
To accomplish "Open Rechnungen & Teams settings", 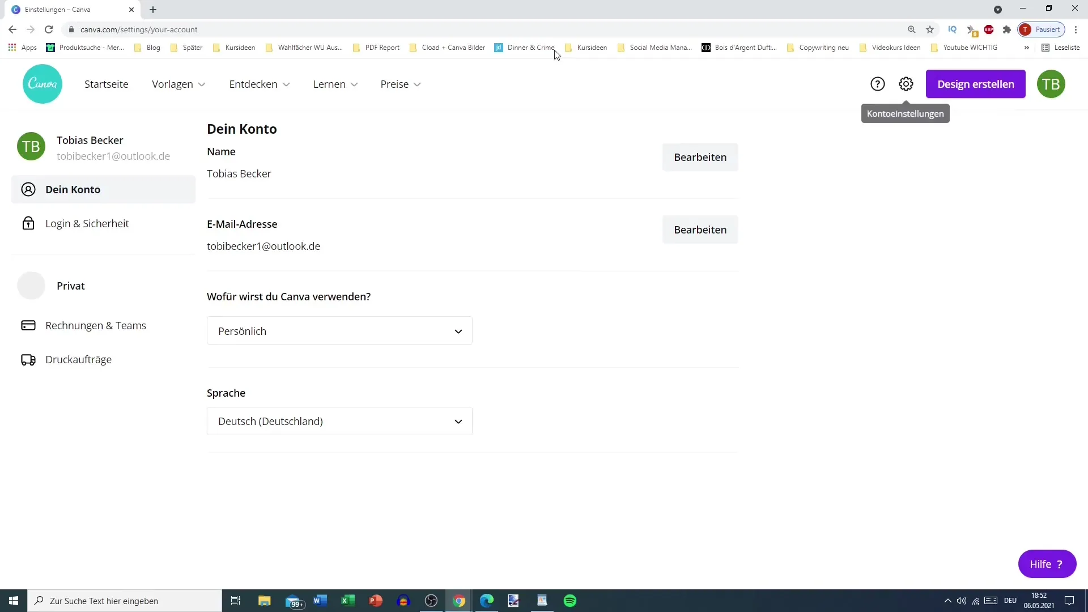I will [104, 325].
